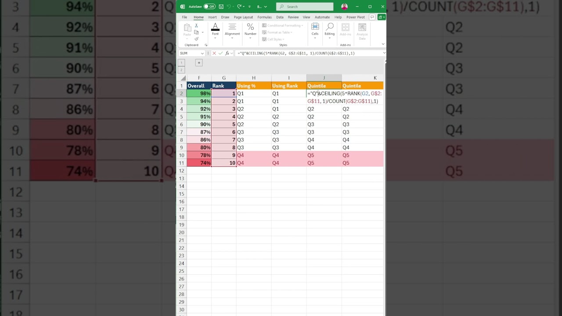Open the Name Box dropdown arrow

(x=202, y=53)
